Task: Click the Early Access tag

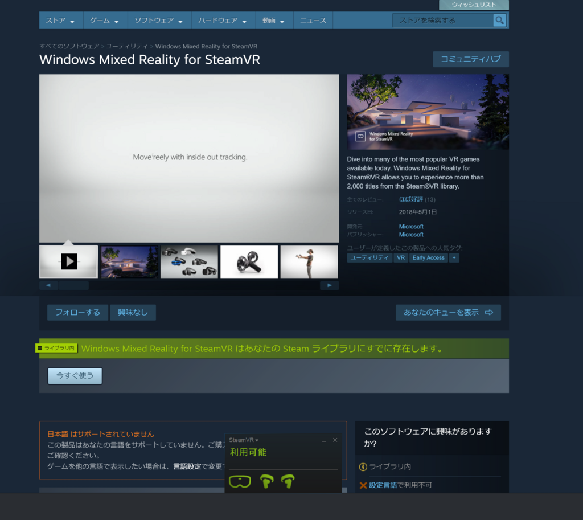Action: click(x=428, y=258)
